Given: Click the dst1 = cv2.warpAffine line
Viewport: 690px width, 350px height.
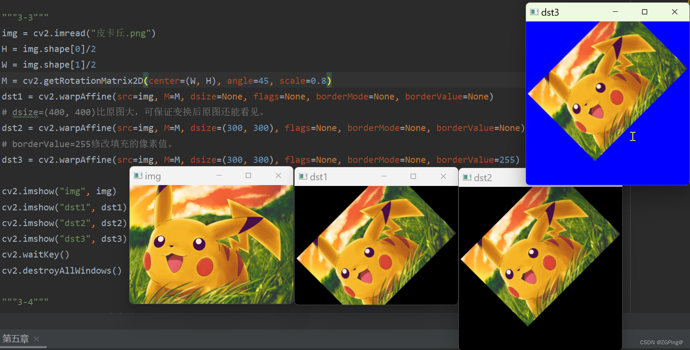Looking at the screenshot, I should point(247,96).
